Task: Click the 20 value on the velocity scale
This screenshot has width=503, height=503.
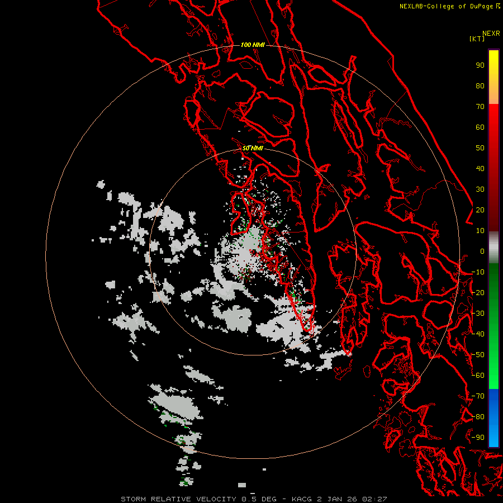Action: [x=480, y=210]
